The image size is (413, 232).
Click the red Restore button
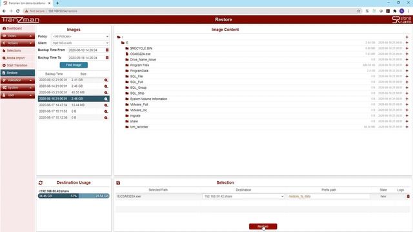click(x=263, y=226)
